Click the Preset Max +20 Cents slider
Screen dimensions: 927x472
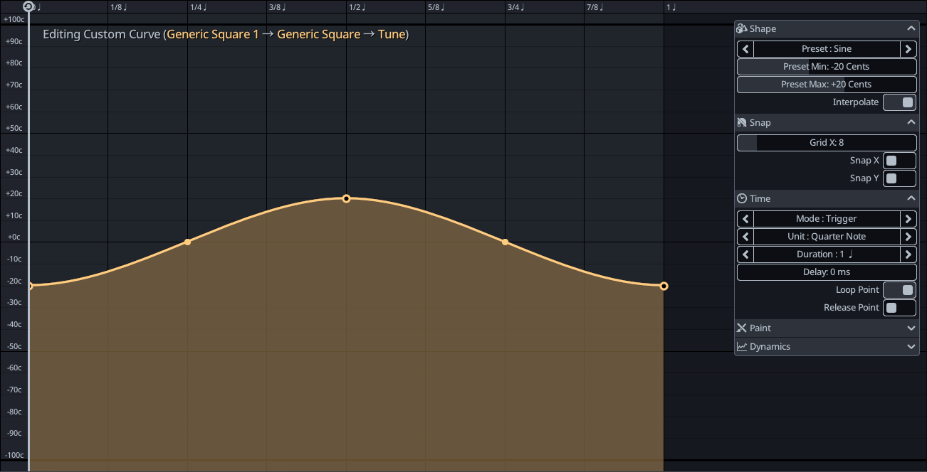tap(827, 85)
